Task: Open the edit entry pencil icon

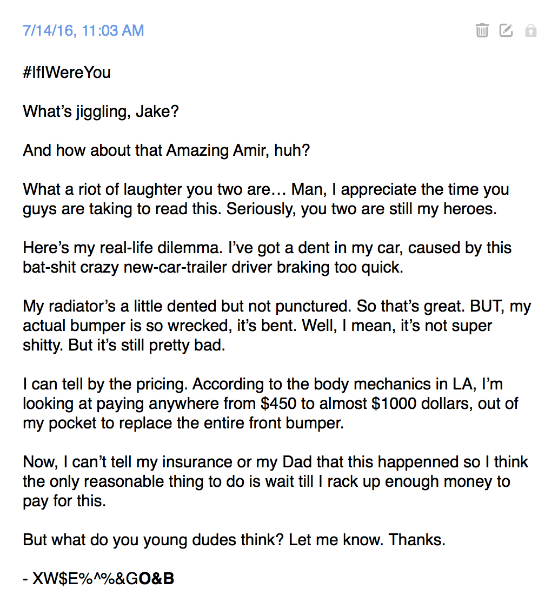Action: click(506, 30)
